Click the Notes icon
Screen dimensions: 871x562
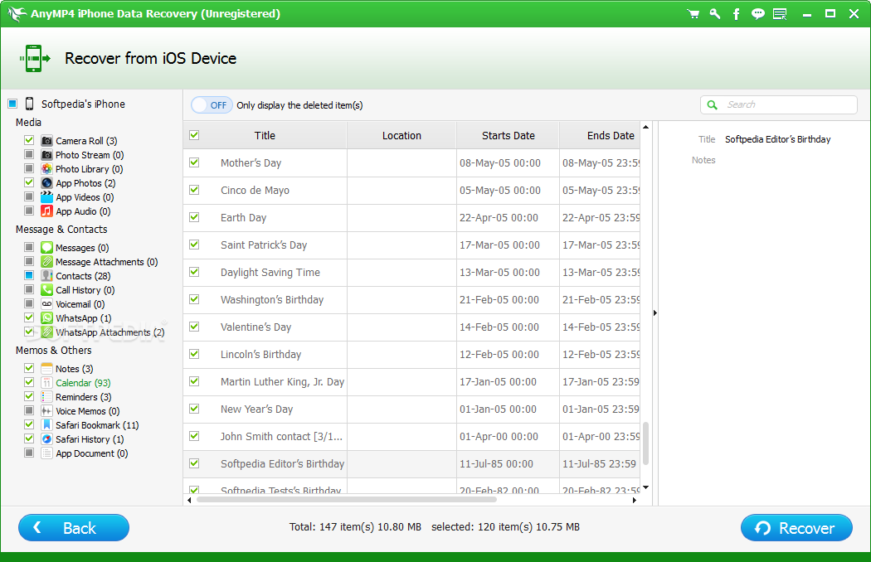[x=47, y=369]
